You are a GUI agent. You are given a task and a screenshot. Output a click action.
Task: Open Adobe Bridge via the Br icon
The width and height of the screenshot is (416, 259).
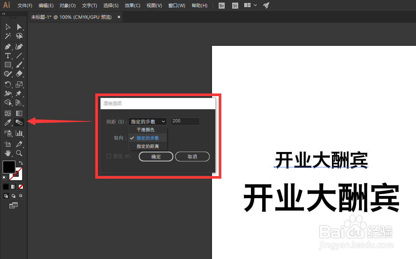point(221,6)
